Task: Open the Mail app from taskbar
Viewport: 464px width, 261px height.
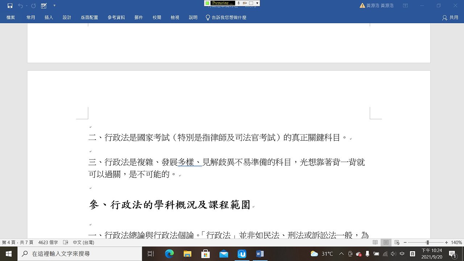Action: coord(224,254)
